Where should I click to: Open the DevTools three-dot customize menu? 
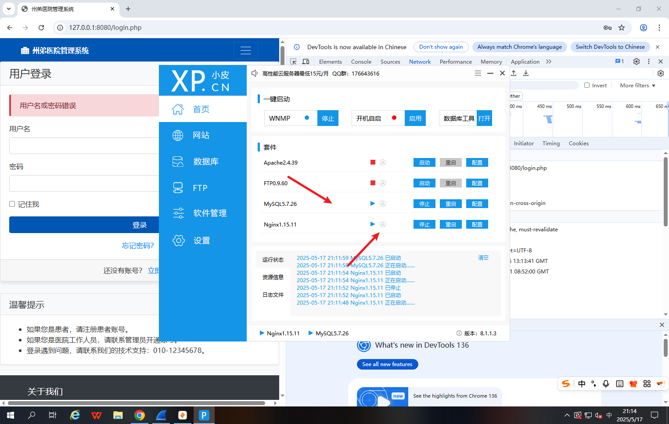coord(649,61)
